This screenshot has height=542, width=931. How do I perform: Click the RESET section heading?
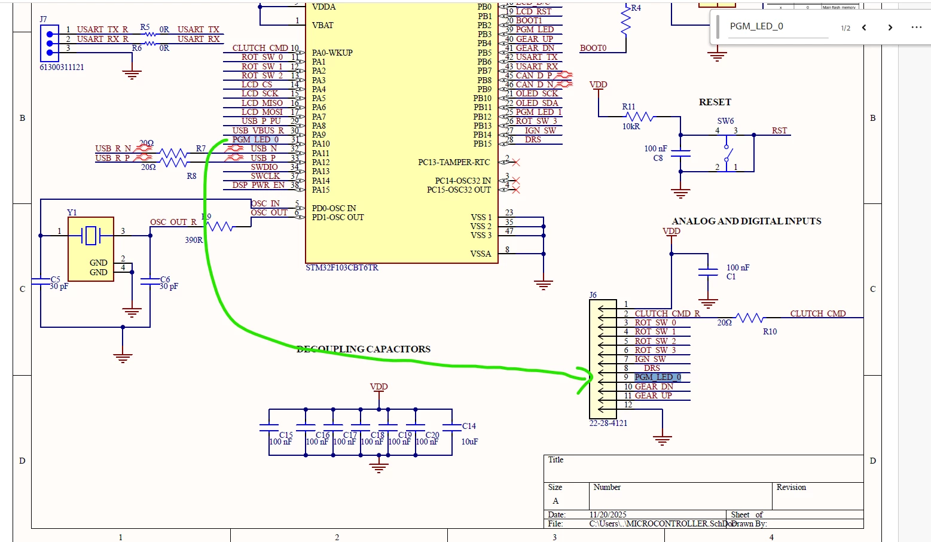tap(715, 102)
